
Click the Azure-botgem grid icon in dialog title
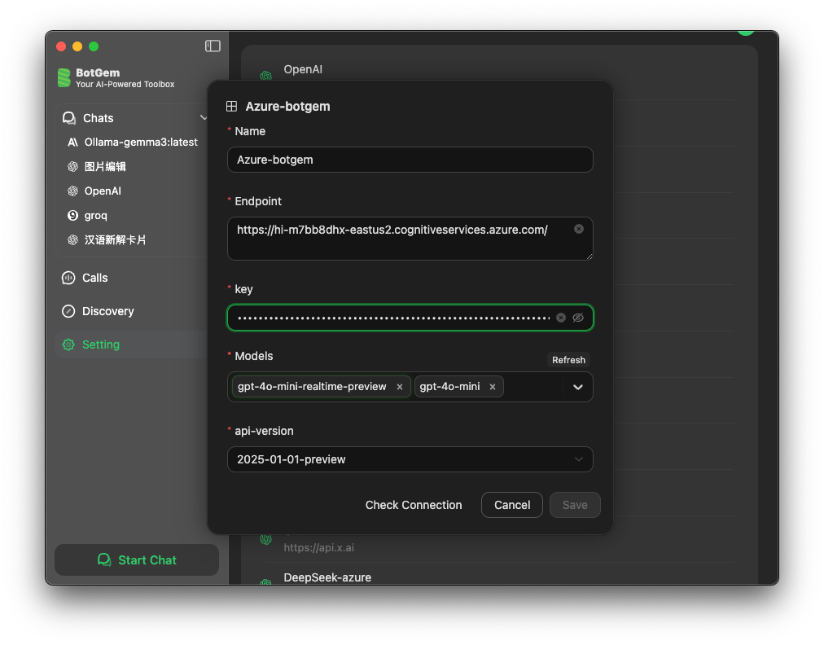point(231,106)
